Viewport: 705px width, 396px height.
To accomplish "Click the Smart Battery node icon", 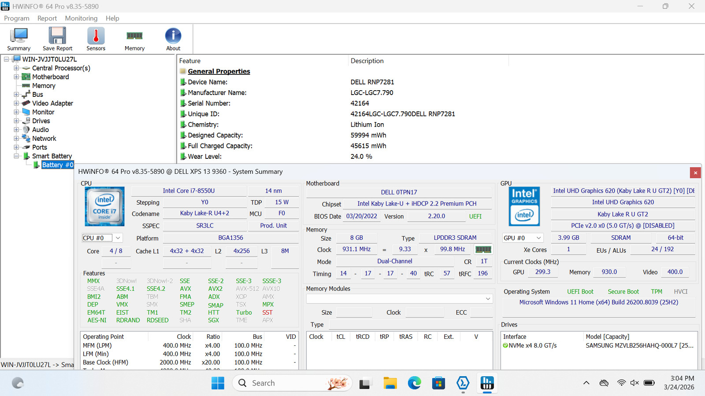I will 26,156.
